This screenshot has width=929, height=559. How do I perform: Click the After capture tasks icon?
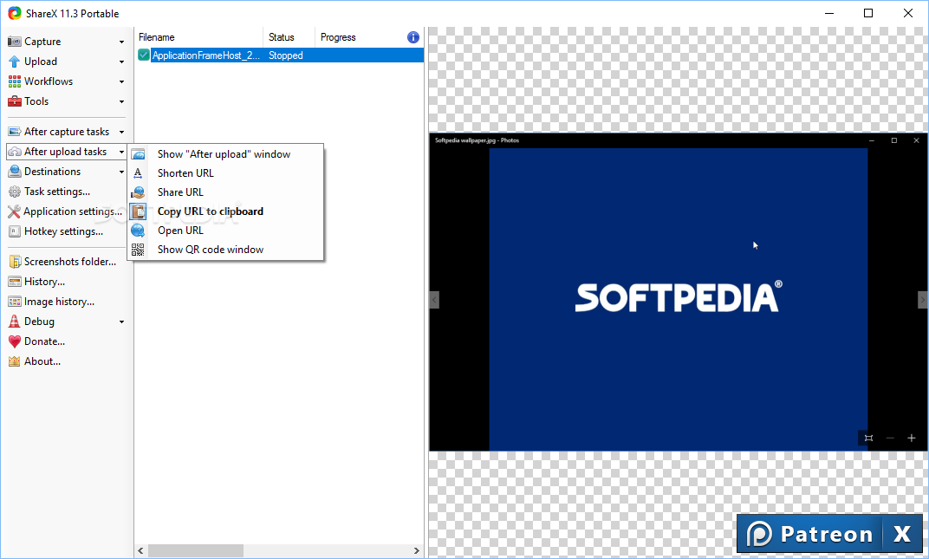(x=14, y=132)
